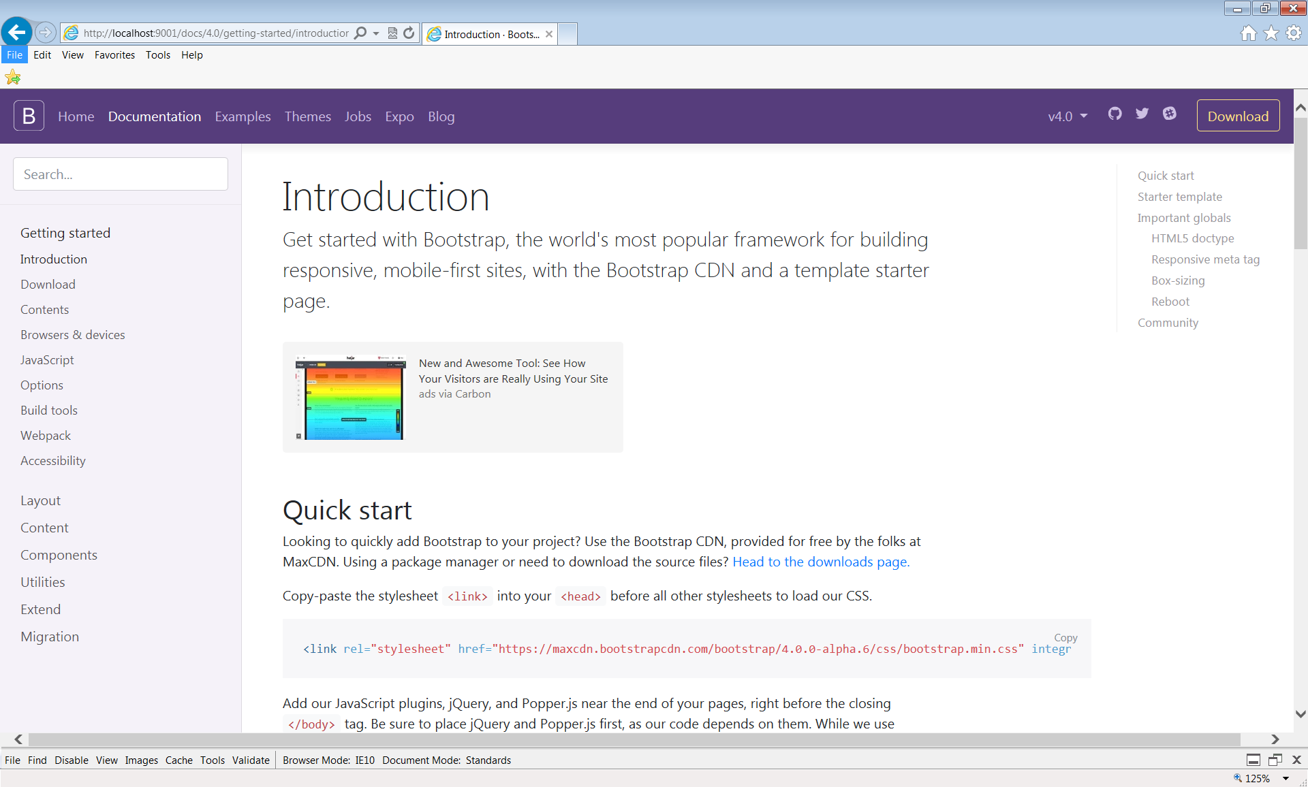Go to Home in navbar
Image resolution: width=1308 pixels, height=787 pixels.
[76, 116]
